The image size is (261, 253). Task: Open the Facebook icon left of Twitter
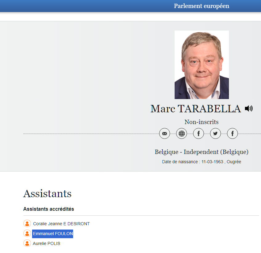point(198,134)
